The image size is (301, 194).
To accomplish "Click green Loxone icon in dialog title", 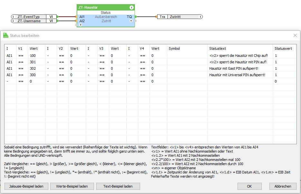I will pyautogui.click(x=6, y=35).
